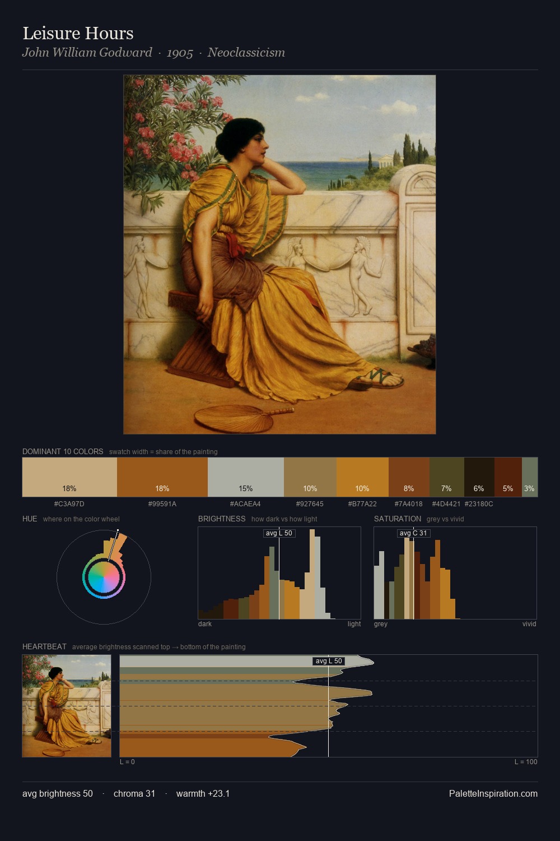The height and width of the screenshot is (841, 560).
Task: Click the avg C 31 label in saturation histogram
Action: [413, 533]
